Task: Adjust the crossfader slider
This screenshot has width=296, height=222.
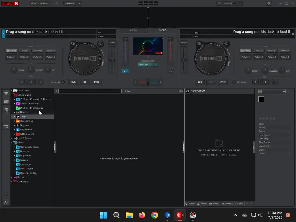Action: 148,82
